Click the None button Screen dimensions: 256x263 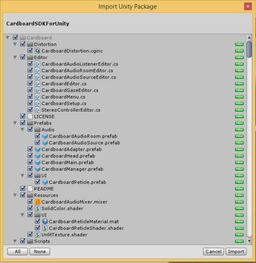(40, 252)
